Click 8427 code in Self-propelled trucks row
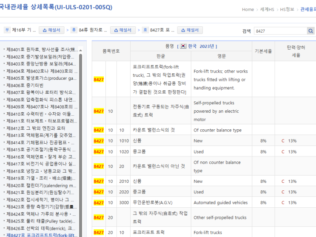 coord(99,111)
